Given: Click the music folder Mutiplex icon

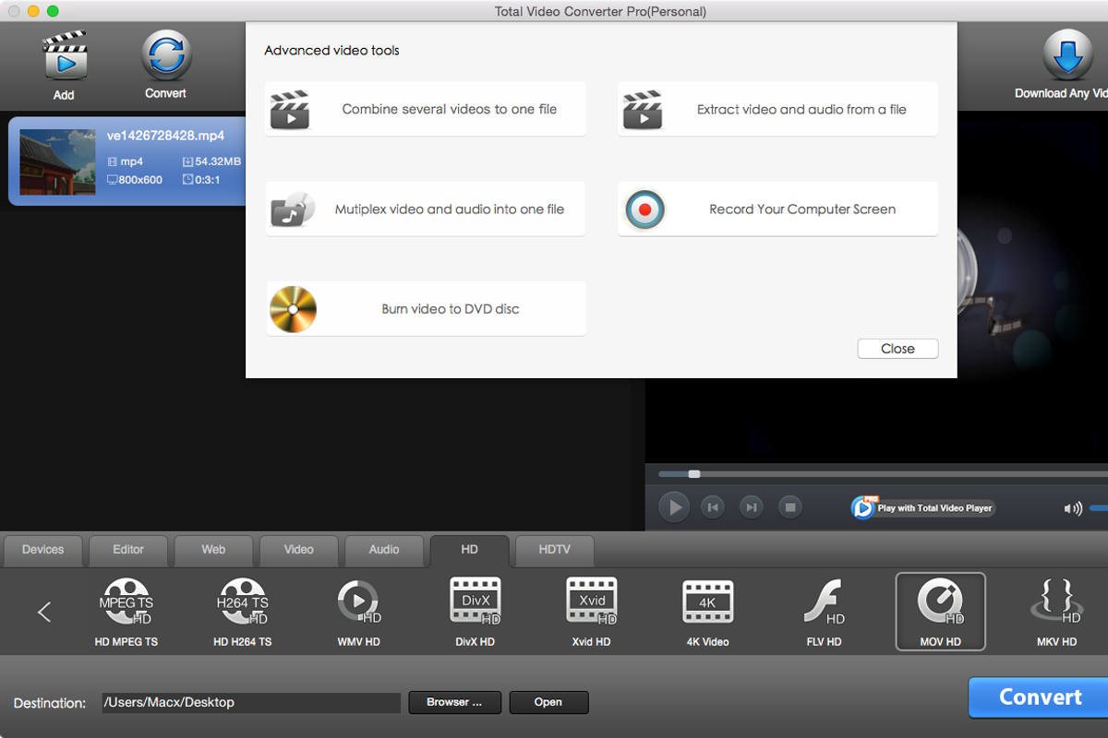Looking at the screenshot, I should (x=292, y=209).
